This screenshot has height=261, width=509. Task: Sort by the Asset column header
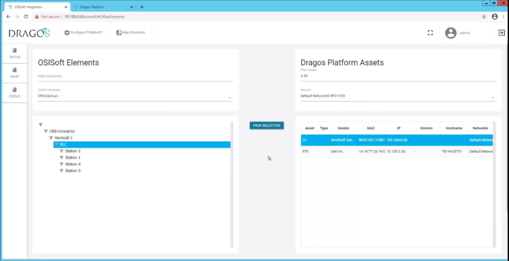[309, 128]
